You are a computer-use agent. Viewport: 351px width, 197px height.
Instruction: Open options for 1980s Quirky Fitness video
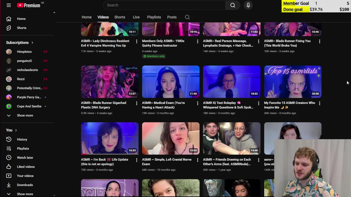(x=197, y=41)
